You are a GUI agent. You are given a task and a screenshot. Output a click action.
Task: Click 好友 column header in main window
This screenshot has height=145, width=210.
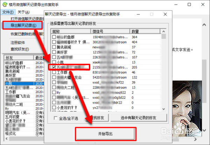(x=19, y=58)
